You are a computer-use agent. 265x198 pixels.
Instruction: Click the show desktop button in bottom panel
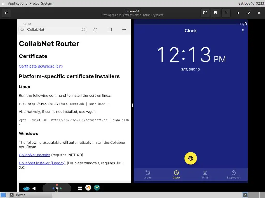coord(3,195)
